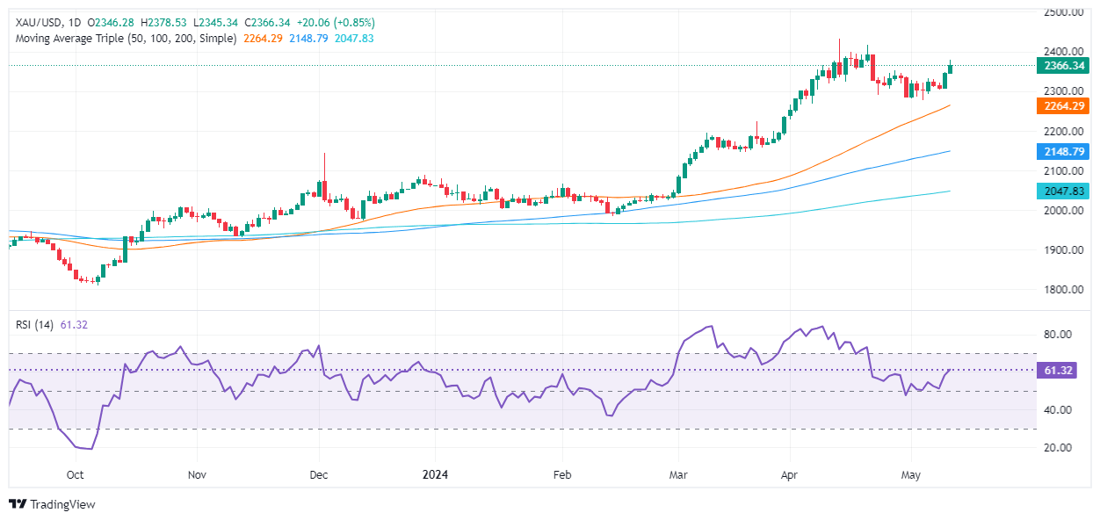
Task: Click the 2024 label on time axis
Action: pyautogui.click(x=435, y=475)
